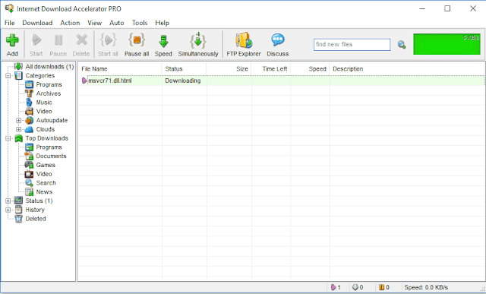
Task: Select the History tree node
Action: pos(35,210)
